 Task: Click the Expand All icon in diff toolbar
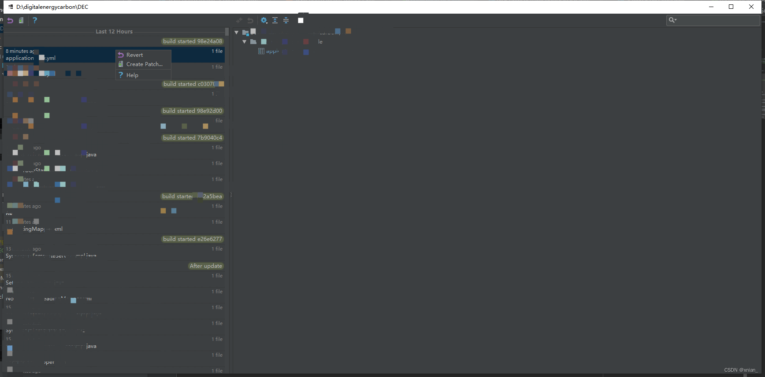(275, 20)
